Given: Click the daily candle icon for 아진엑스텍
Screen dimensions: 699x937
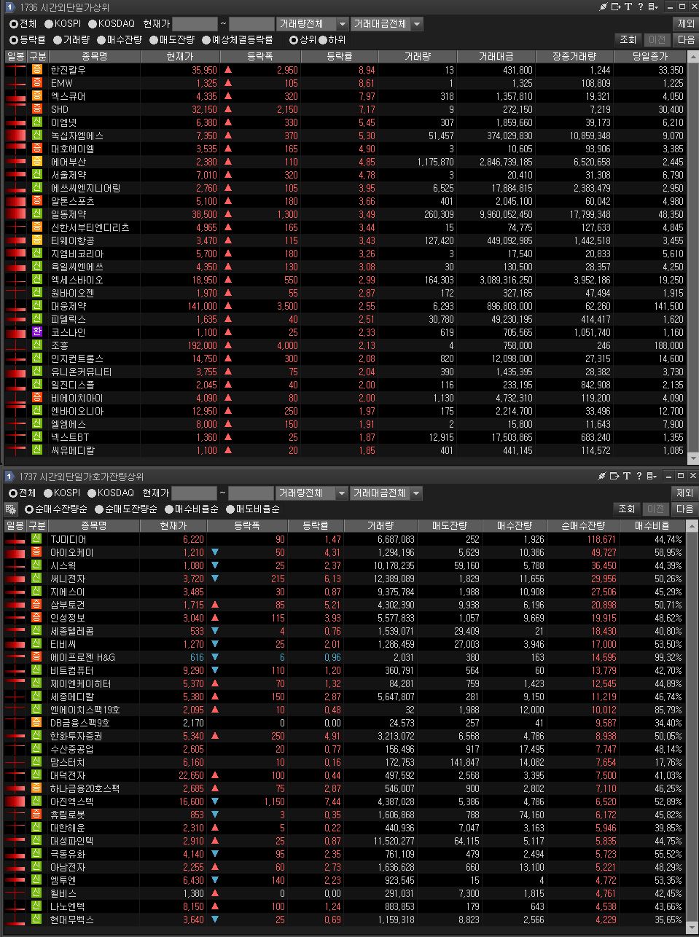Looking at the screenshot, I should coord(15,801).
